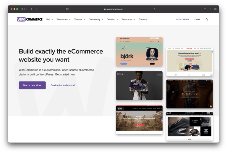The width and height of the screenshot is (227, 153).
Task: Click the GET STARTED link
Action: click(x=182, y=19)
